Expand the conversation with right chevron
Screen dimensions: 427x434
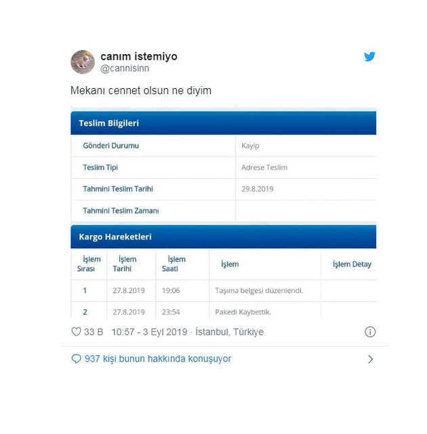point(370,359)
